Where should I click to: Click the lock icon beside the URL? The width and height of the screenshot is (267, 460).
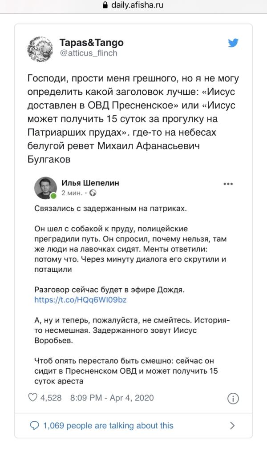[x=105, y=5]
